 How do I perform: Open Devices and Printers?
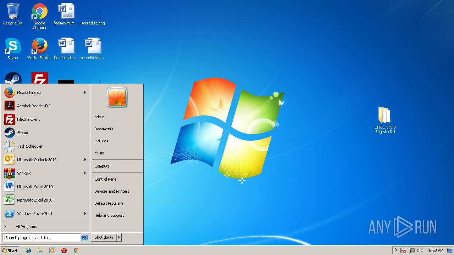(x=112, y=191)
